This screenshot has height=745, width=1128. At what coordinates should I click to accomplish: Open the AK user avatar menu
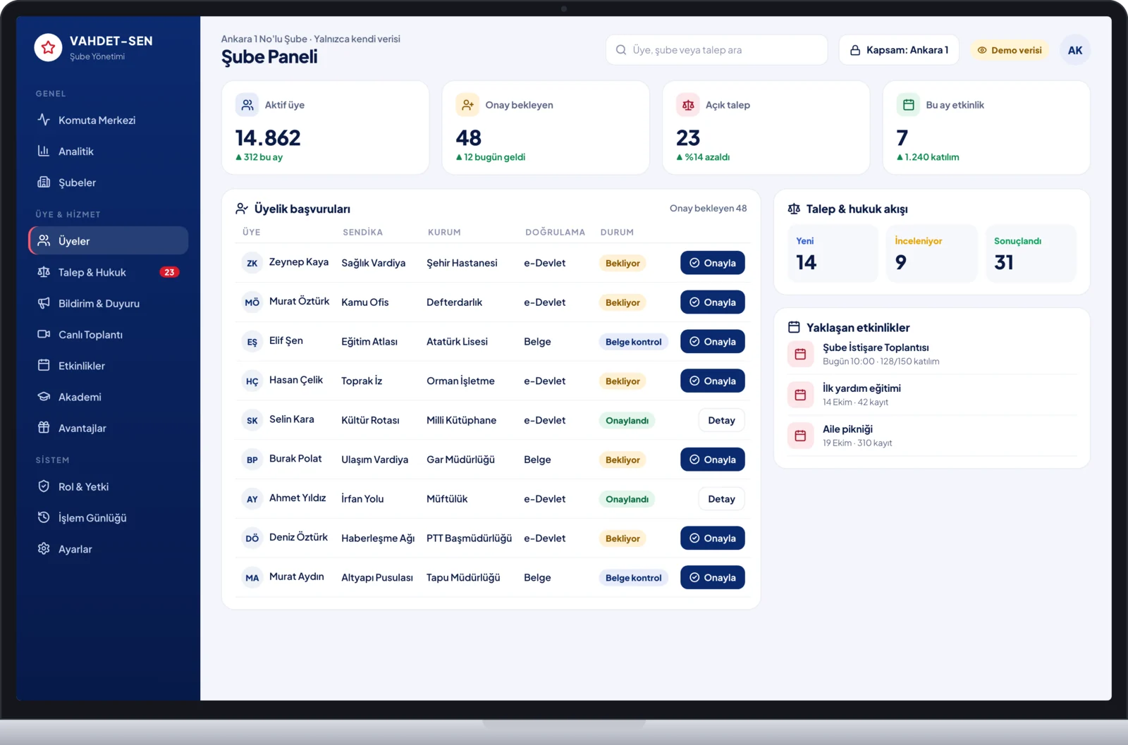click(x=1075, y=50)
